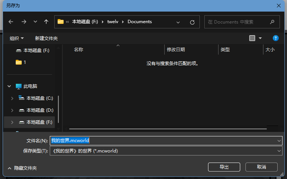Image resolution: width=287 pixels, height=179 pixels.
Task: Expand the address bar history dropdown
Action: point(178,22)
